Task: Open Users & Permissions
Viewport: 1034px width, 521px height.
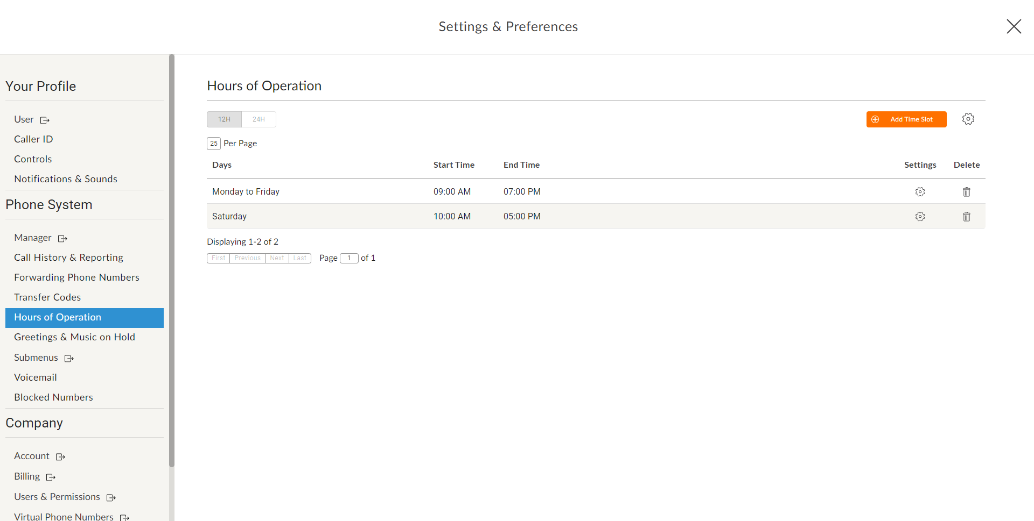Action: pyautogui.click(x=57, y=497)
